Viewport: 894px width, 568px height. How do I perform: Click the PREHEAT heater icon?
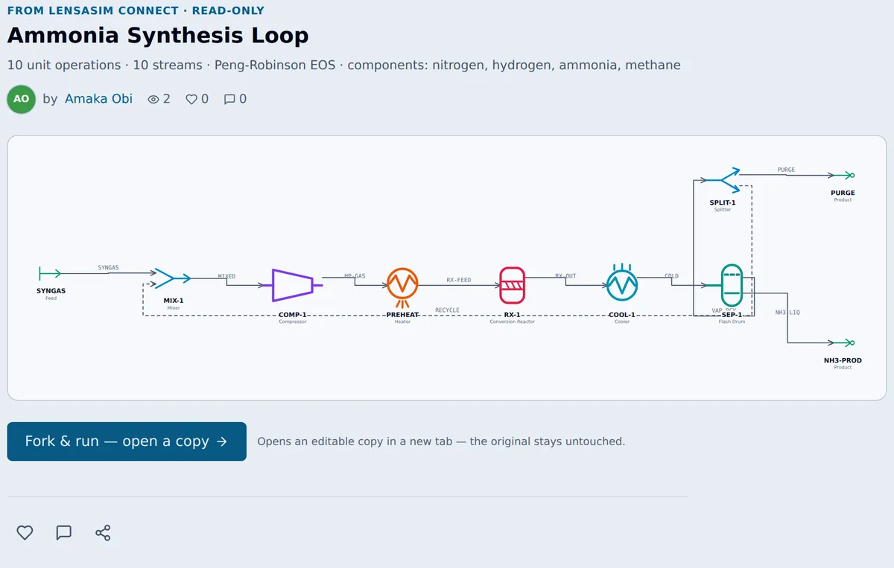[x=402, y=287]
